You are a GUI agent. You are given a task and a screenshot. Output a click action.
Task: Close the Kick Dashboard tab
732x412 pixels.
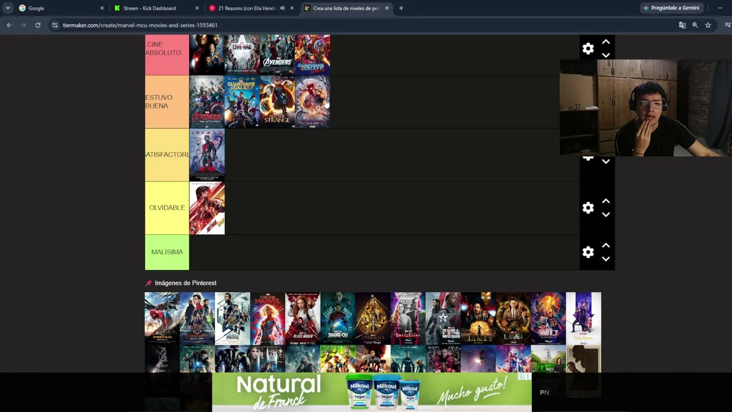[197, 8]
